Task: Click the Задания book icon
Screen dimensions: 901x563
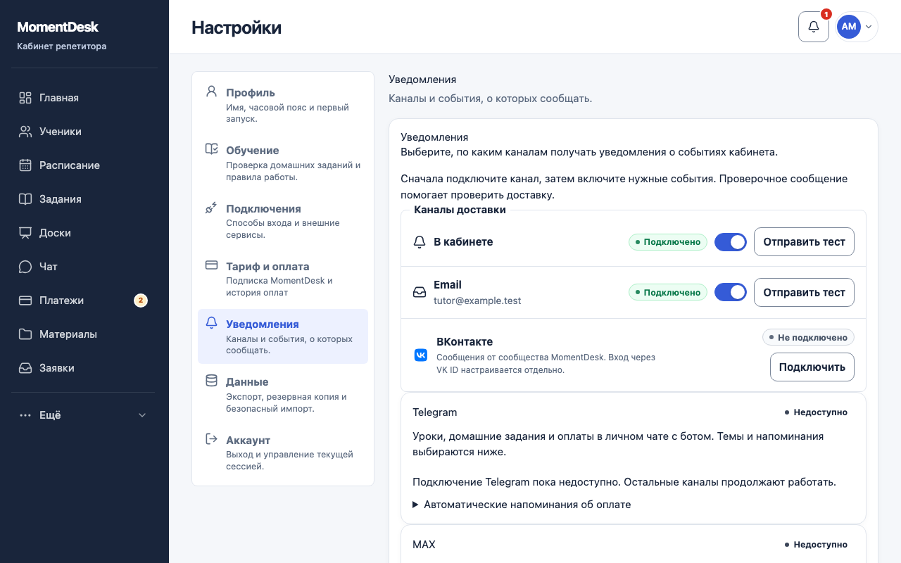Action: (x=25, y=199)
